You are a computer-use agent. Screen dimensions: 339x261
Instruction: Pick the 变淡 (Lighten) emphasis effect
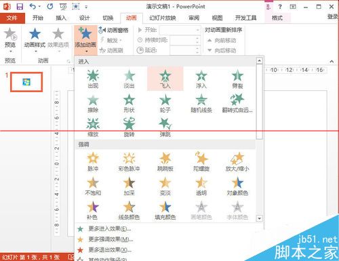point(165,186)
